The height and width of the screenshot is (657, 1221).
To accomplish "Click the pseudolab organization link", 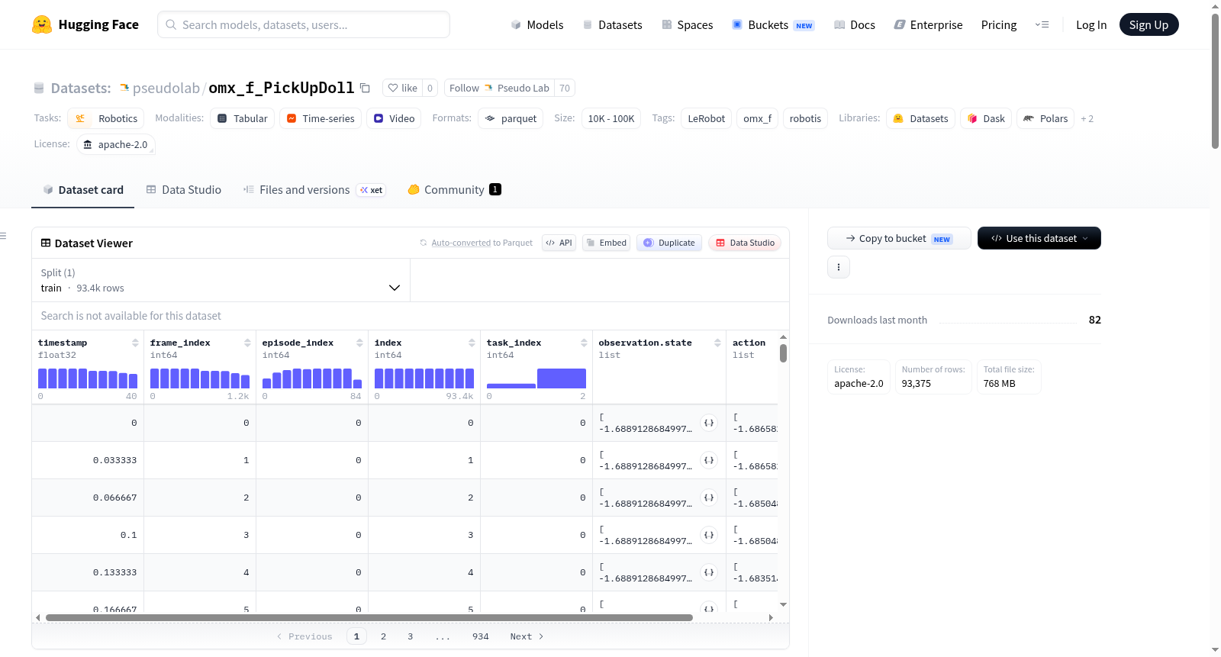I will point(166,88).
